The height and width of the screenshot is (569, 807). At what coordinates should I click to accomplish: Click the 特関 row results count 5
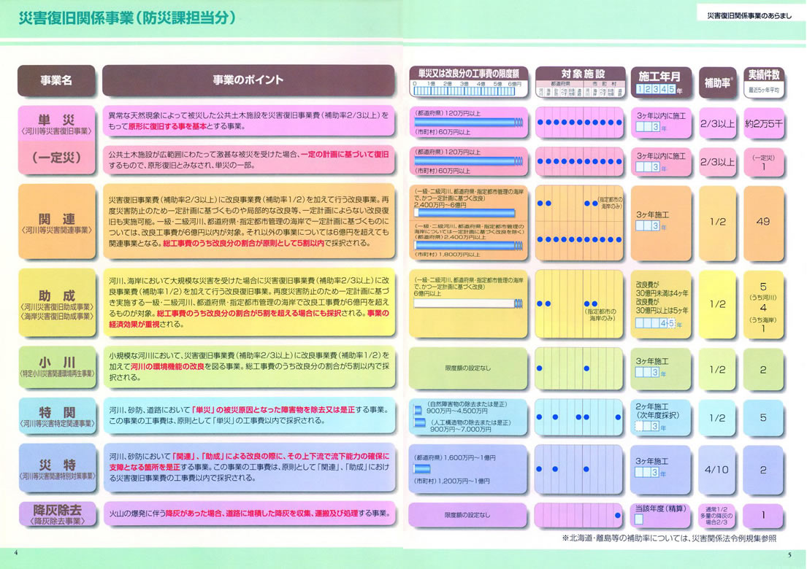tap(764, 418)
